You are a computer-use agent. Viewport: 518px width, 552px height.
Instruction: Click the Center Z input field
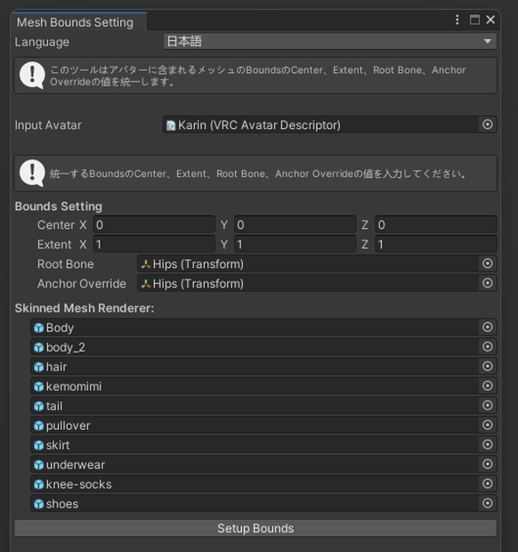tap(436, 224)
